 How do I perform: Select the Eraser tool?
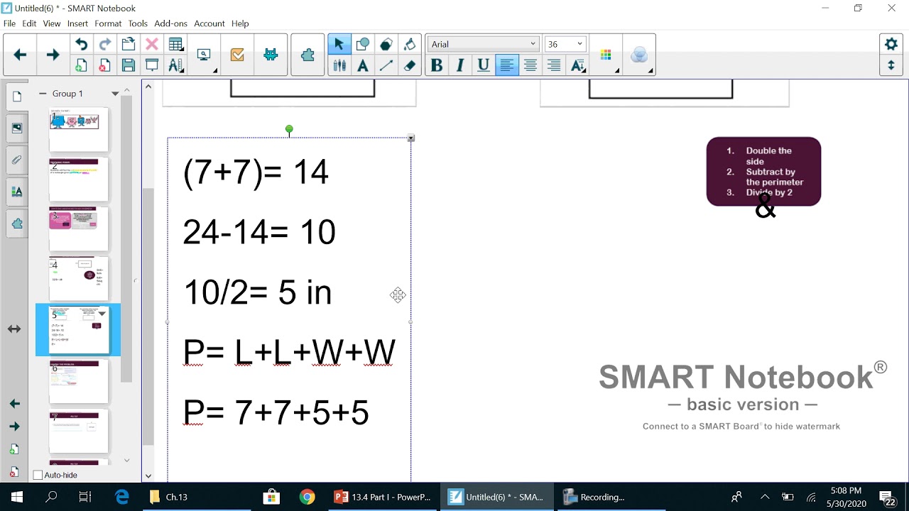click(409, 65)
